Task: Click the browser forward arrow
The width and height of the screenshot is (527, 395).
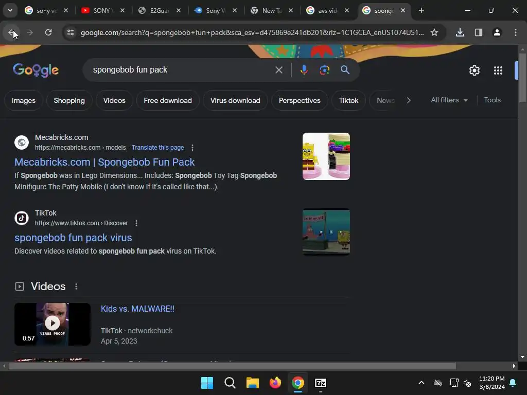Action: pyautogui.click(x=30, y=32)
